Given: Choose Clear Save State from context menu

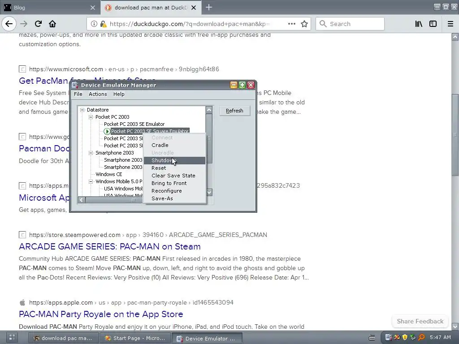Looking at the screenshot, I should (x=174, y=176).
